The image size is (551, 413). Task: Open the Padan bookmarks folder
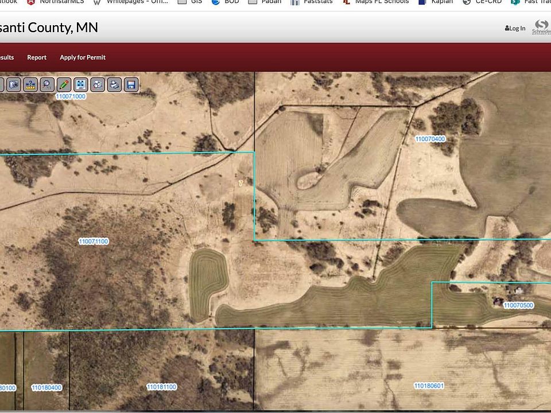point(265,2)
